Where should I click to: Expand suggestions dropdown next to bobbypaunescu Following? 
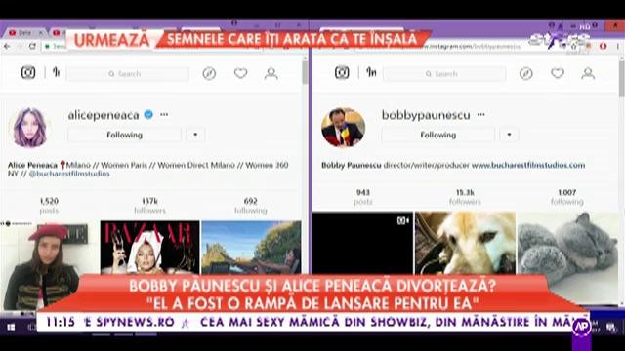509,135
